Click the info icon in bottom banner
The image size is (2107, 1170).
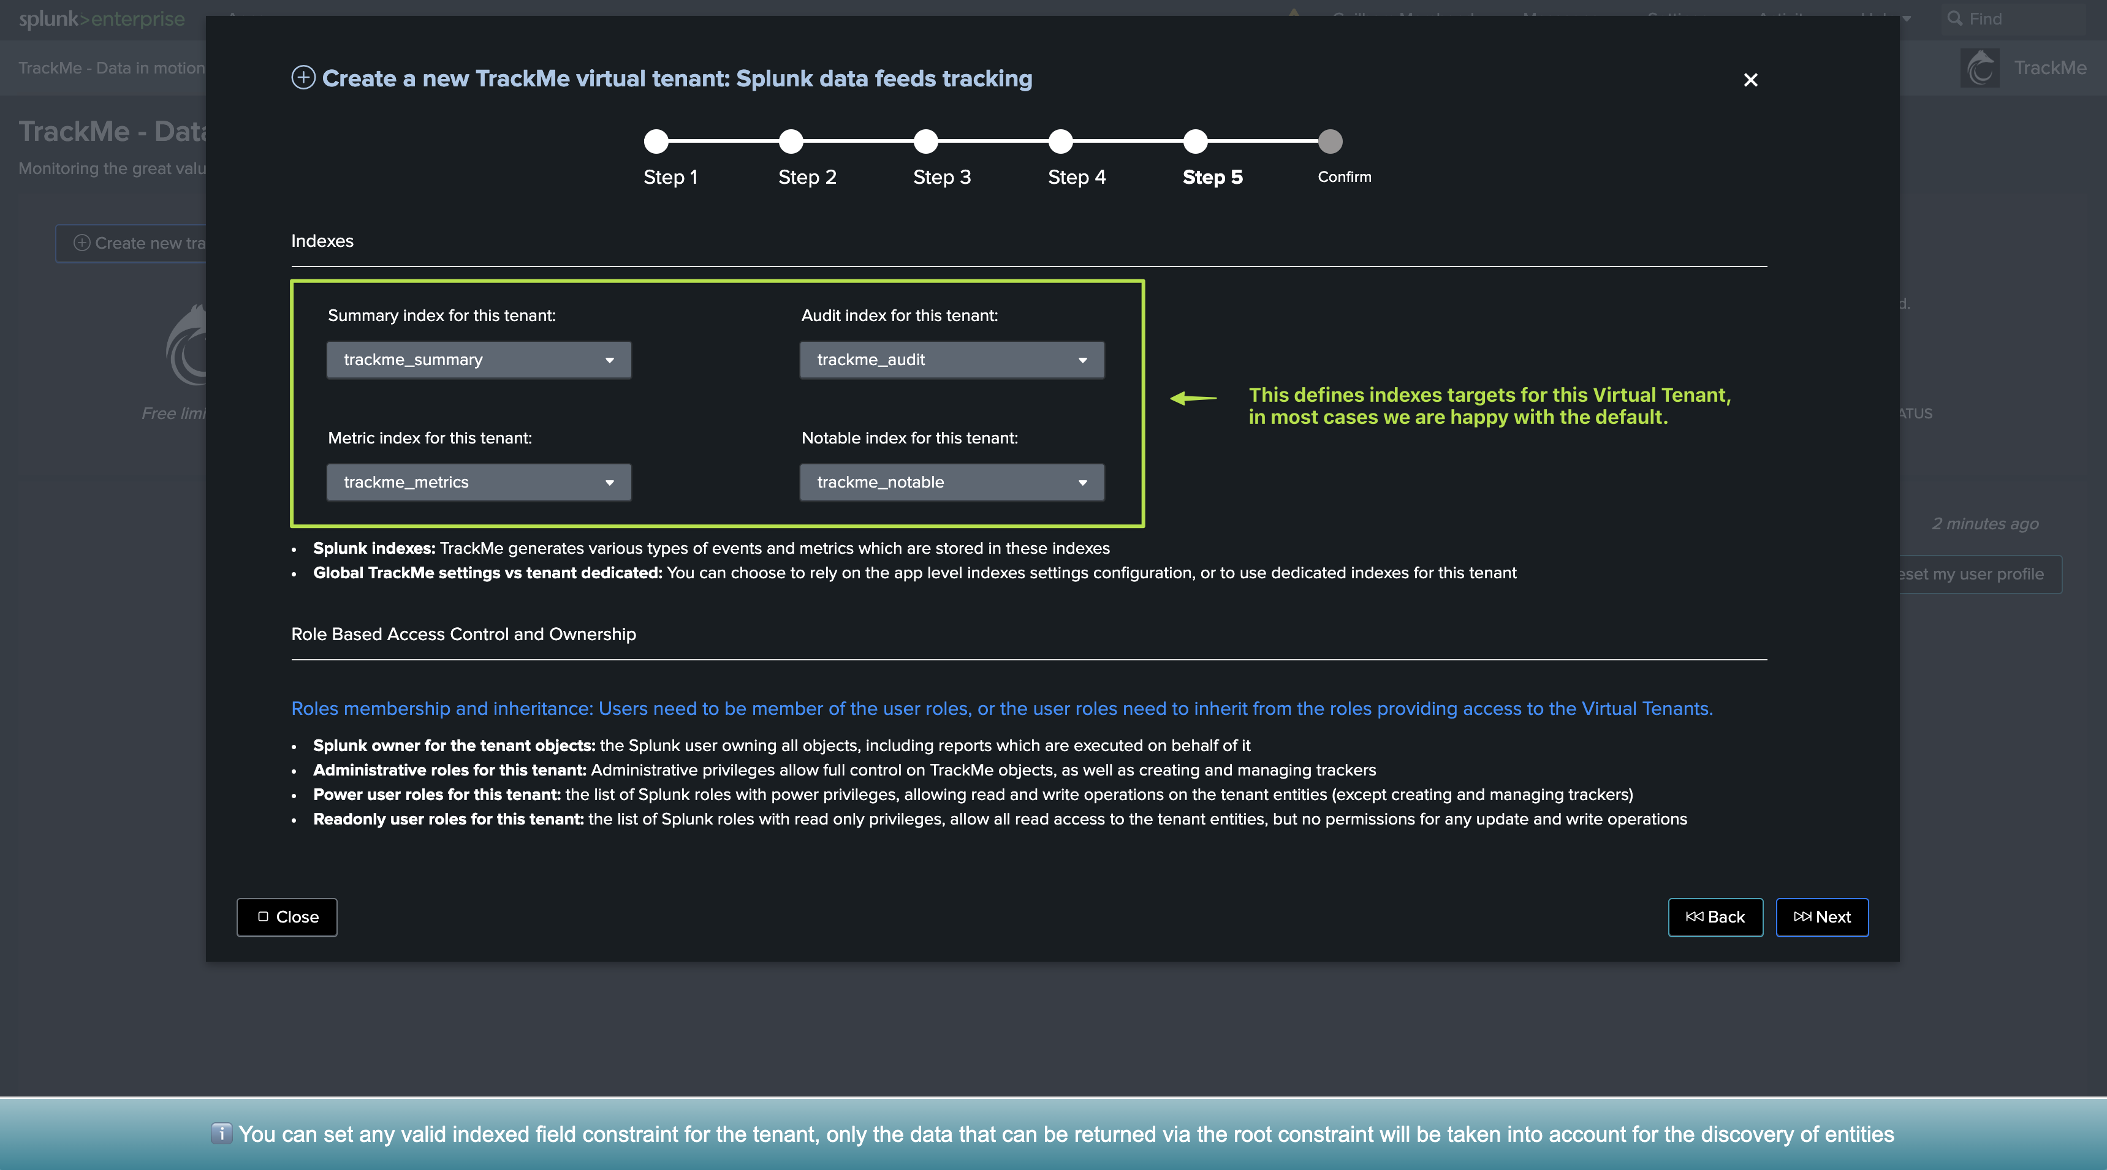tap(221, 1133)
